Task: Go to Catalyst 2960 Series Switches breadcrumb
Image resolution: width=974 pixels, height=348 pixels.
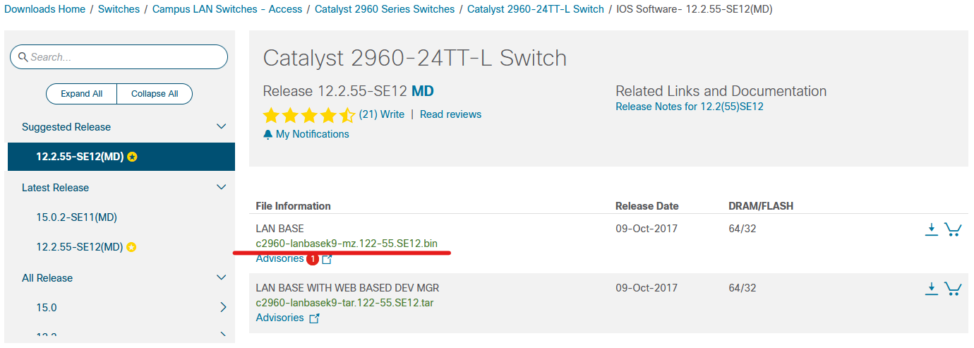Action: coord(385,9)
